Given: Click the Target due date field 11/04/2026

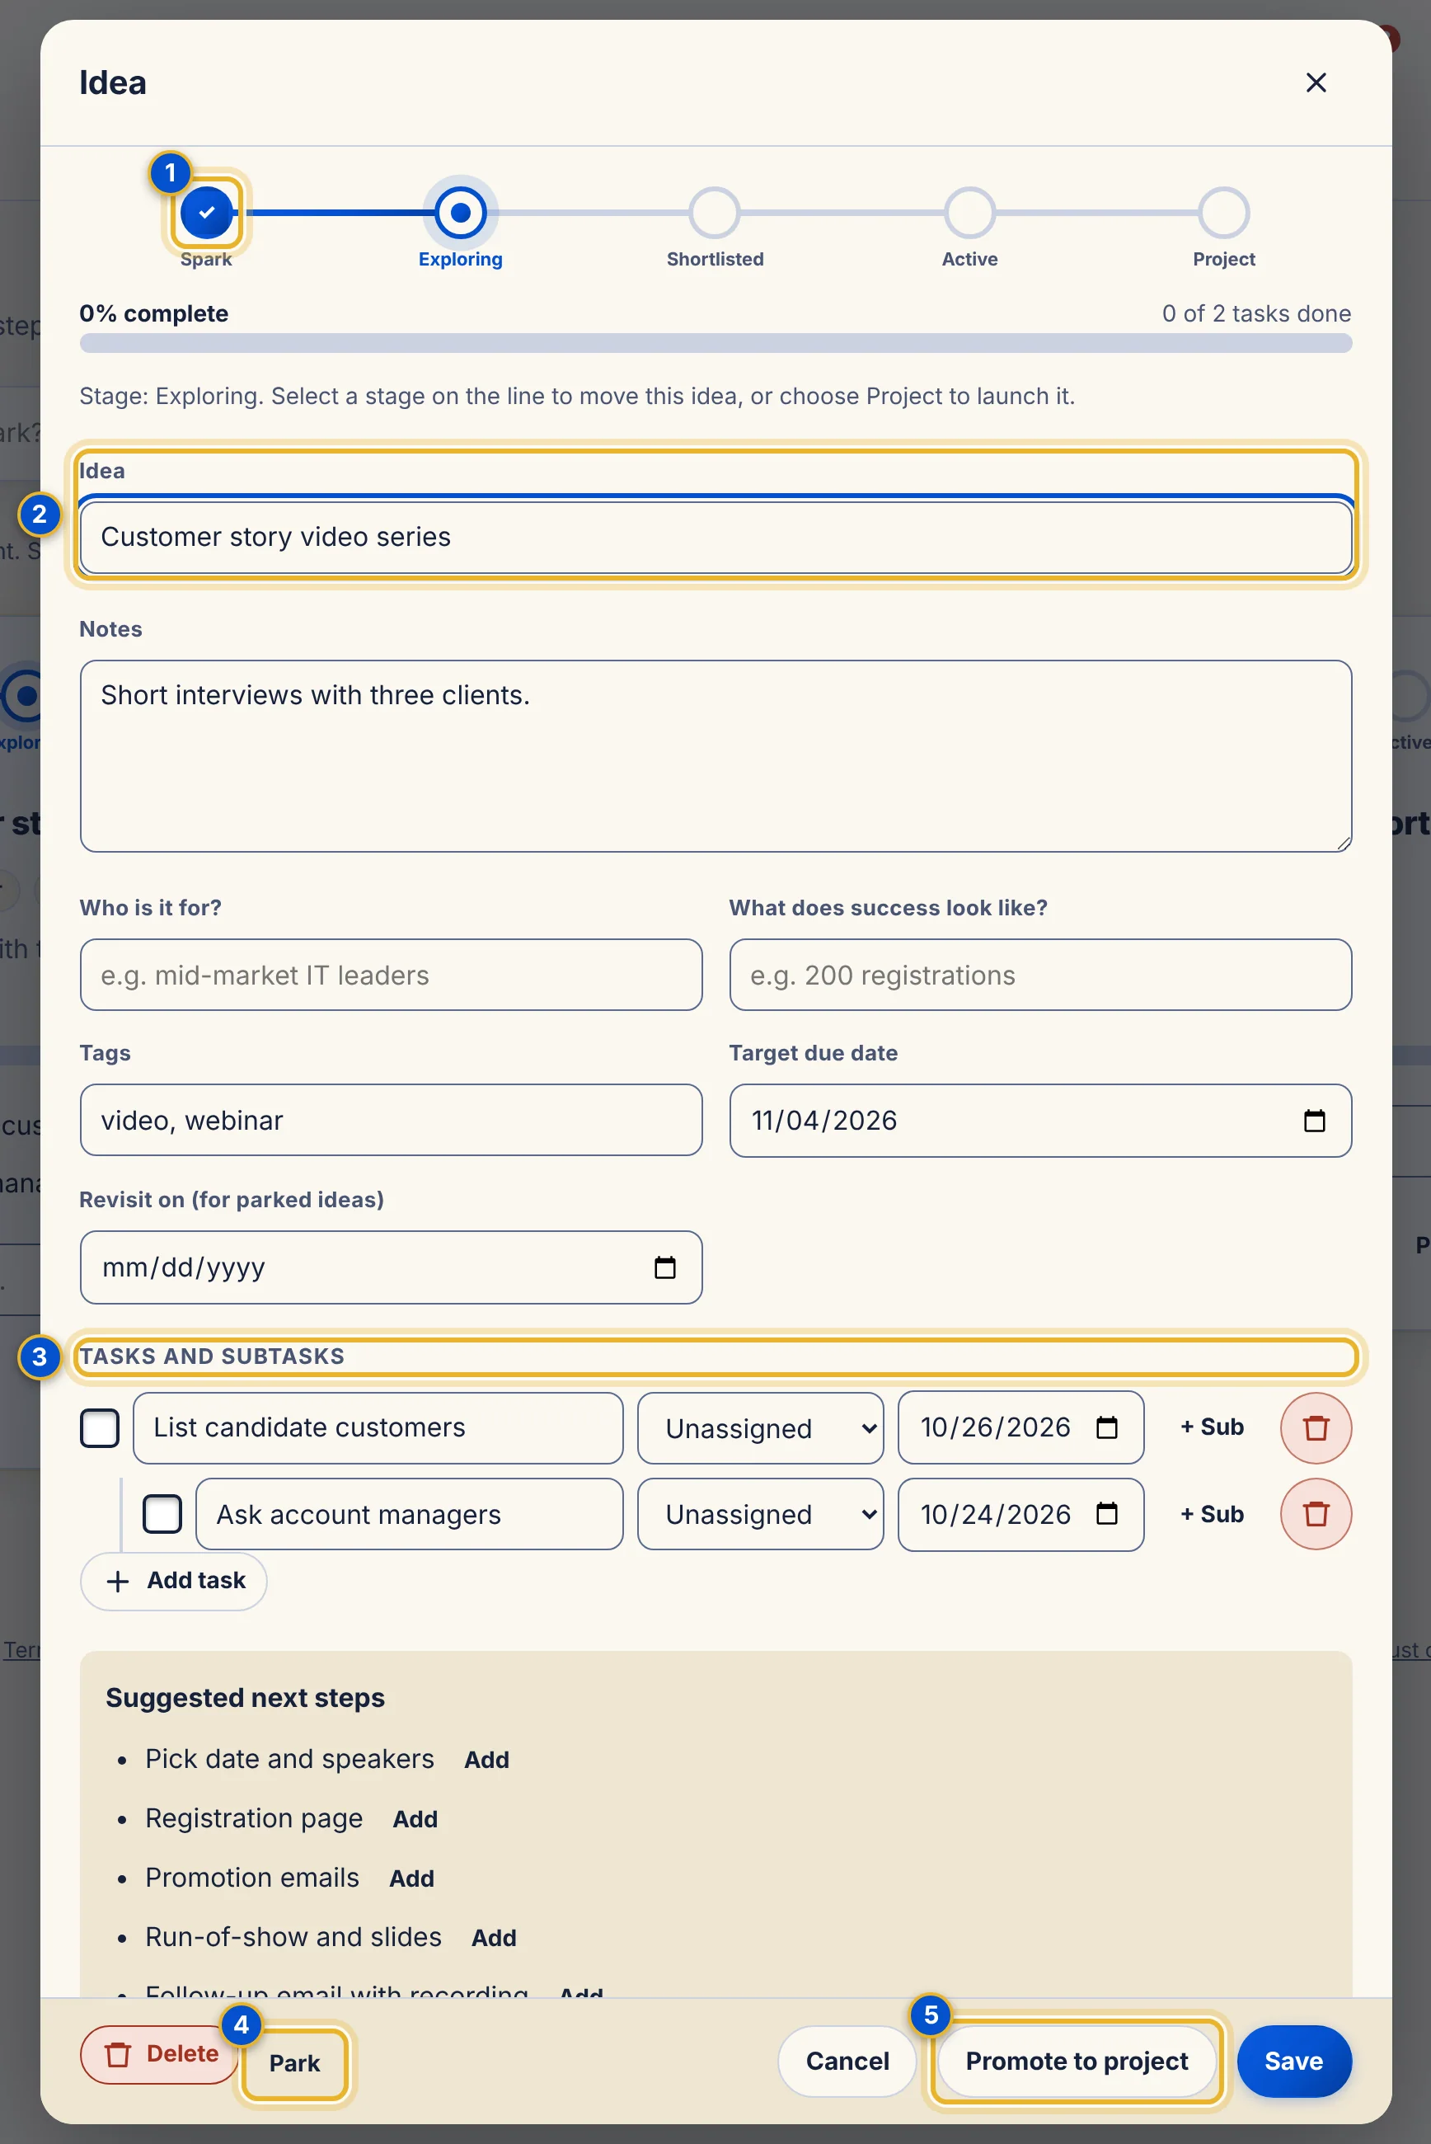Looking at the screenshot, I should pyautogui.click(x=1040, y=1120).
